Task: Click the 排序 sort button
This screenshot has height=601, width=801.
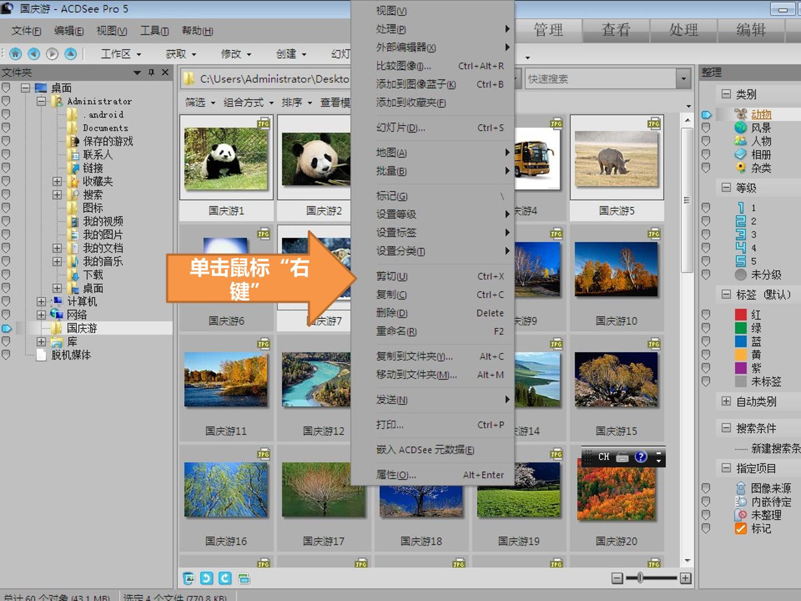Action: tap(296, 102)
